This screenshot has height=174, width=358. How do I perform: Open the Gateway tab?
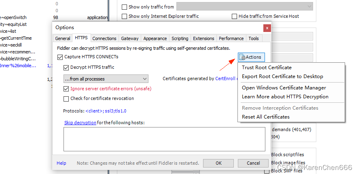pyautogui.click(x=130, y=38)
